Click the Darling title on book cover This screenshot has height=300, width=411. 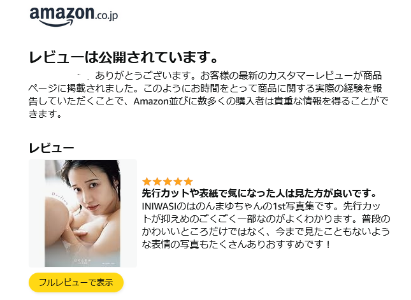pyautogui.click(x=60, y=198)
